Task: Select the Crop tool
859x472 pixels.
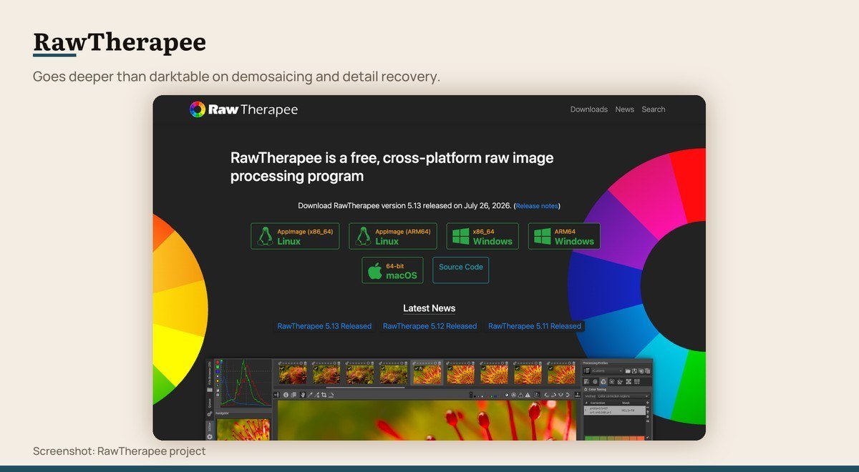Action: coord(324,395)
